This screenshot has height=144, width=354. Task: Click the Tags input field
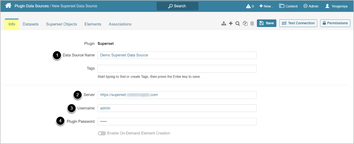point(177,69)
